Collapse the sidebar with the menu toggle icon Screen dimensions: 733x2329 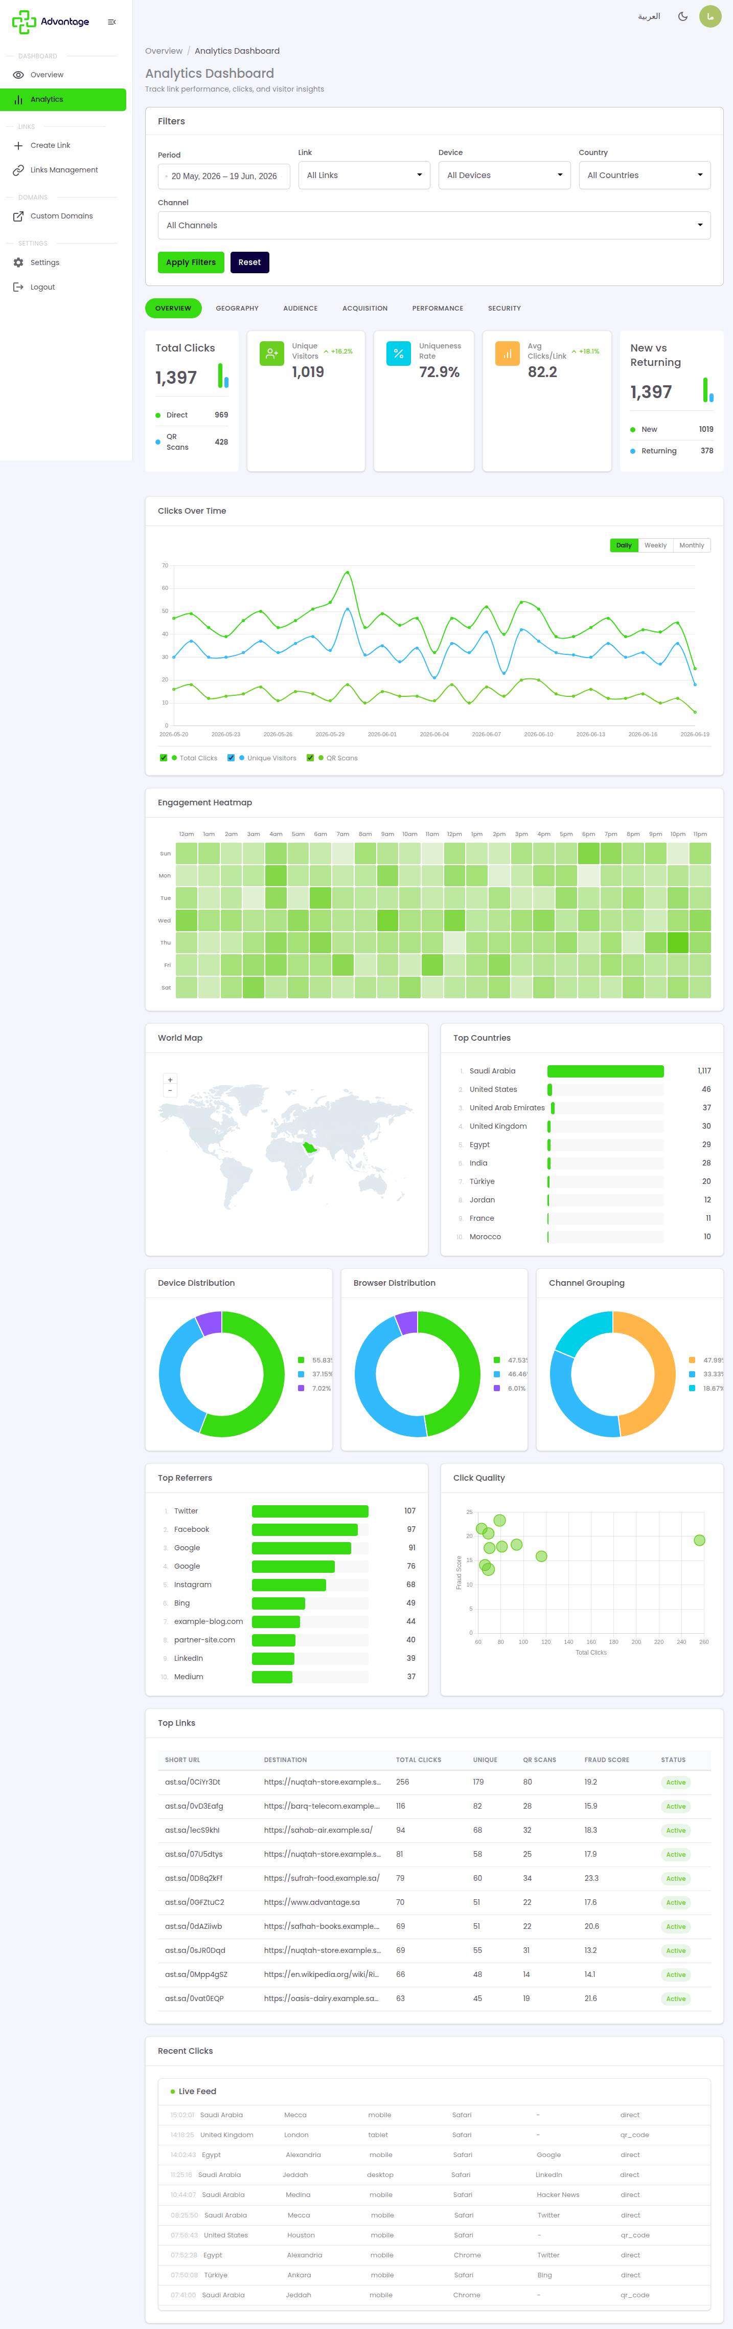112,21
